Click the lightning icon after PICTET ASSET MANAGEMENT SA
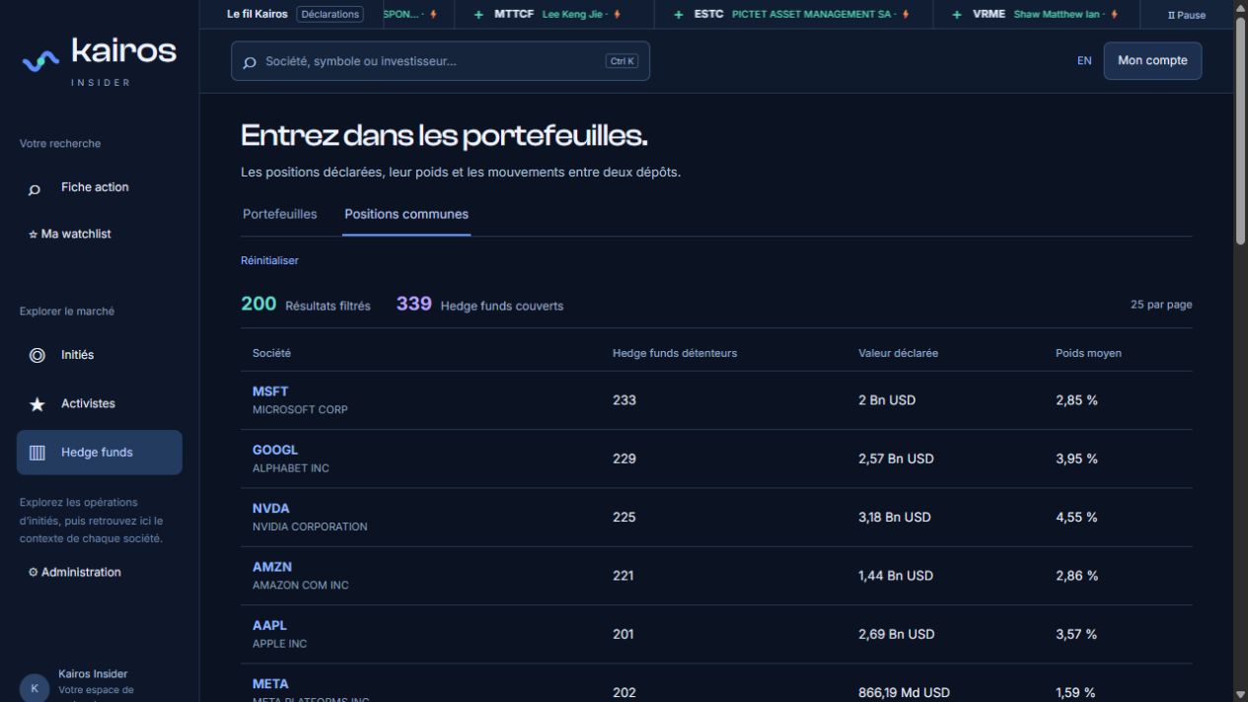This screenshot has height=702, width=1248. point(906,14)
